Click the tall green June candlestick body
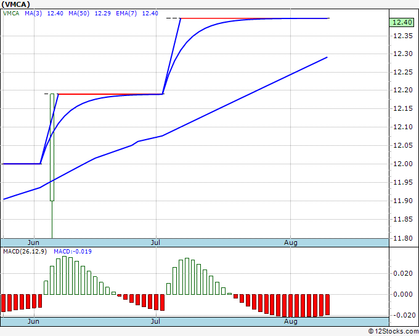This screenshot has width=419, height=336. [52, 147]
